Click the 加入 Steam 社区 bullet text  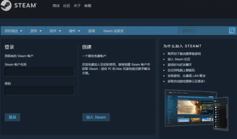click(x=179, y=59)
